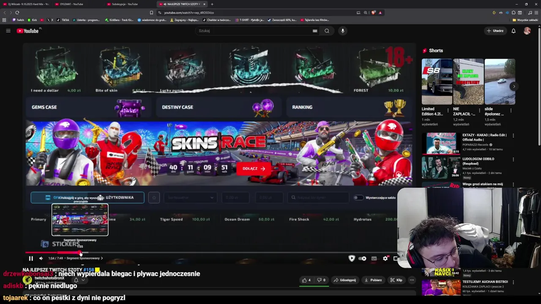The height and width of the screenshot is (304, 541).
Task: Mute the video with the speaker icon
Action: [x=41, y=258]
